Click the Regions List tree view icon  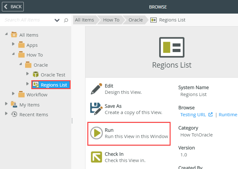pyautogui.click(x=36, y=85)
